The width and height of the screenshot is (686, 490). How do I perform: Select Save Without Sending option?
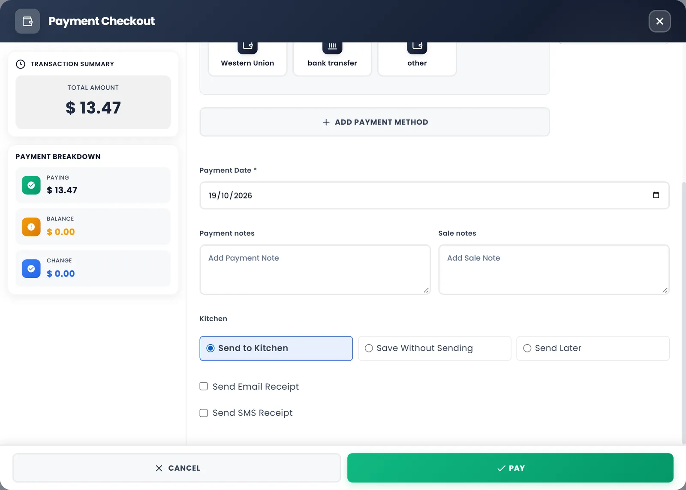click(x=434, y=349)
